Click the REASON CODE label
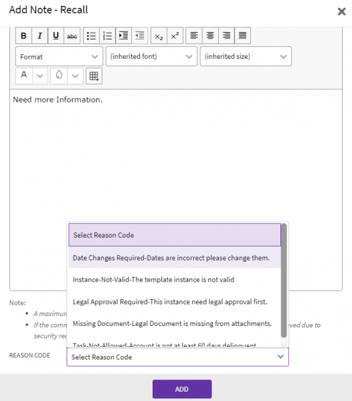The image size is (352, 401). click(29, 355)
